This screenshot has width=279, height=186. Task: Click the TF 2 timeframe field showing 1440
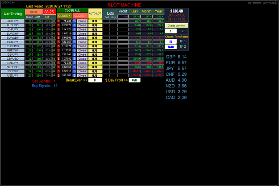(171, 47)
